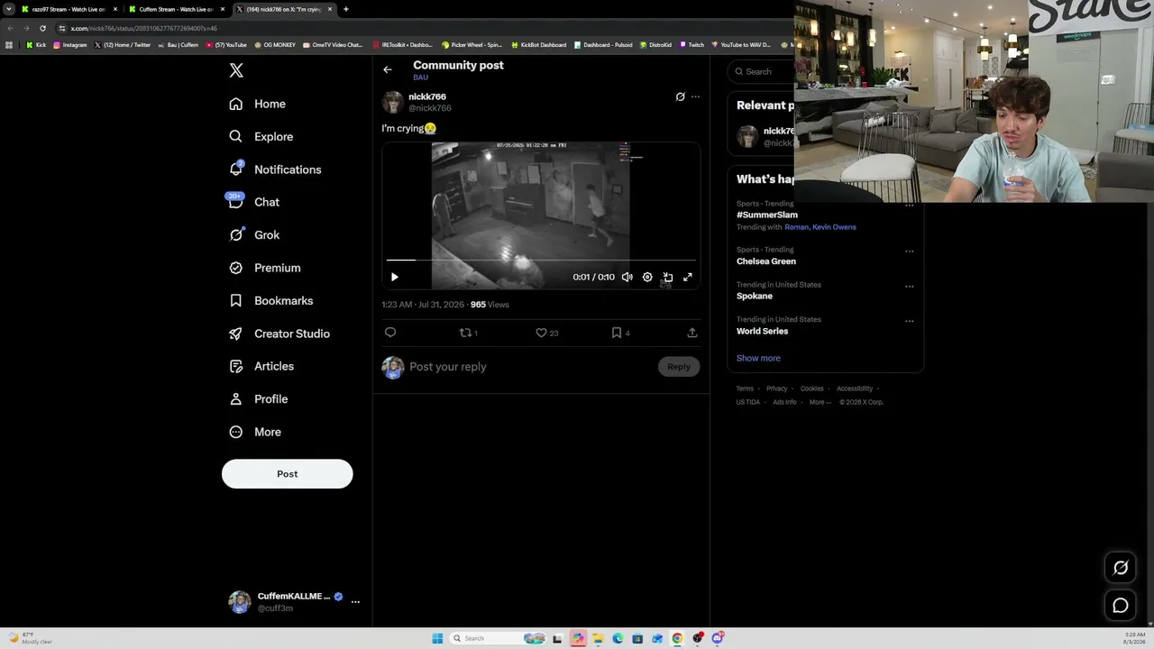
Task: Open the Roman, Kevin Owens trending link
Action: coord(820,227)
